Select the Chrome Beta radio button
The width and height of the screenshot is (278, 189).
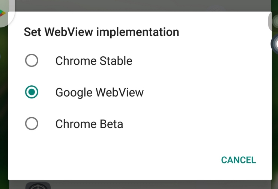[32, 124]
